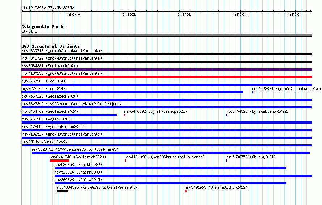Click the blue dgv876n100 variant bar
Viewport: 322px width, 205px height.
coord(166,85)
